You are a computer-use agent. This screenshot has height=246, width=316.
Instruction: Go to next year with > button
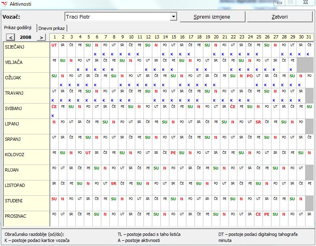41,38
